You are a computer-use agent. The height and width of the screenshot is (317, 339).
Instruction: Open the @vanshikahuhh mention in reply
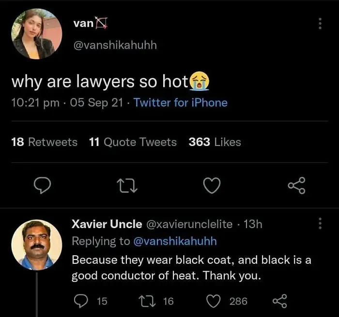point(175,241)
